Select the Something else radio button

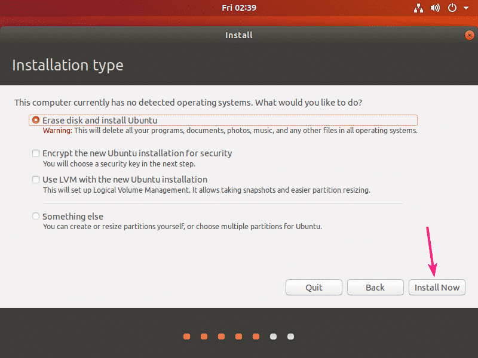coord(35,216)
